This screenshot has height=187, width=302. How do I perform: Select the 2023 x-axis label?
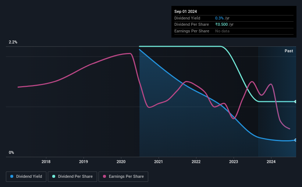[234, 162]
